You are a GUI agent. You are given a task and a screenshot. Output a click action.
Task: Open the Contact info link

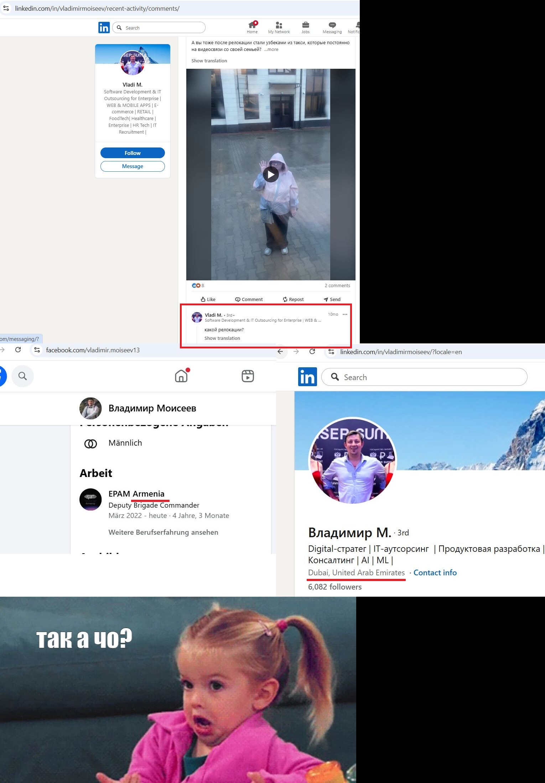coord(435,572)
